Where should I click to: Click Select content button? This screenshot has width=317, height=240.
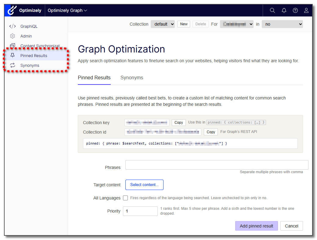pyautogui.click(x=144, y=184)
